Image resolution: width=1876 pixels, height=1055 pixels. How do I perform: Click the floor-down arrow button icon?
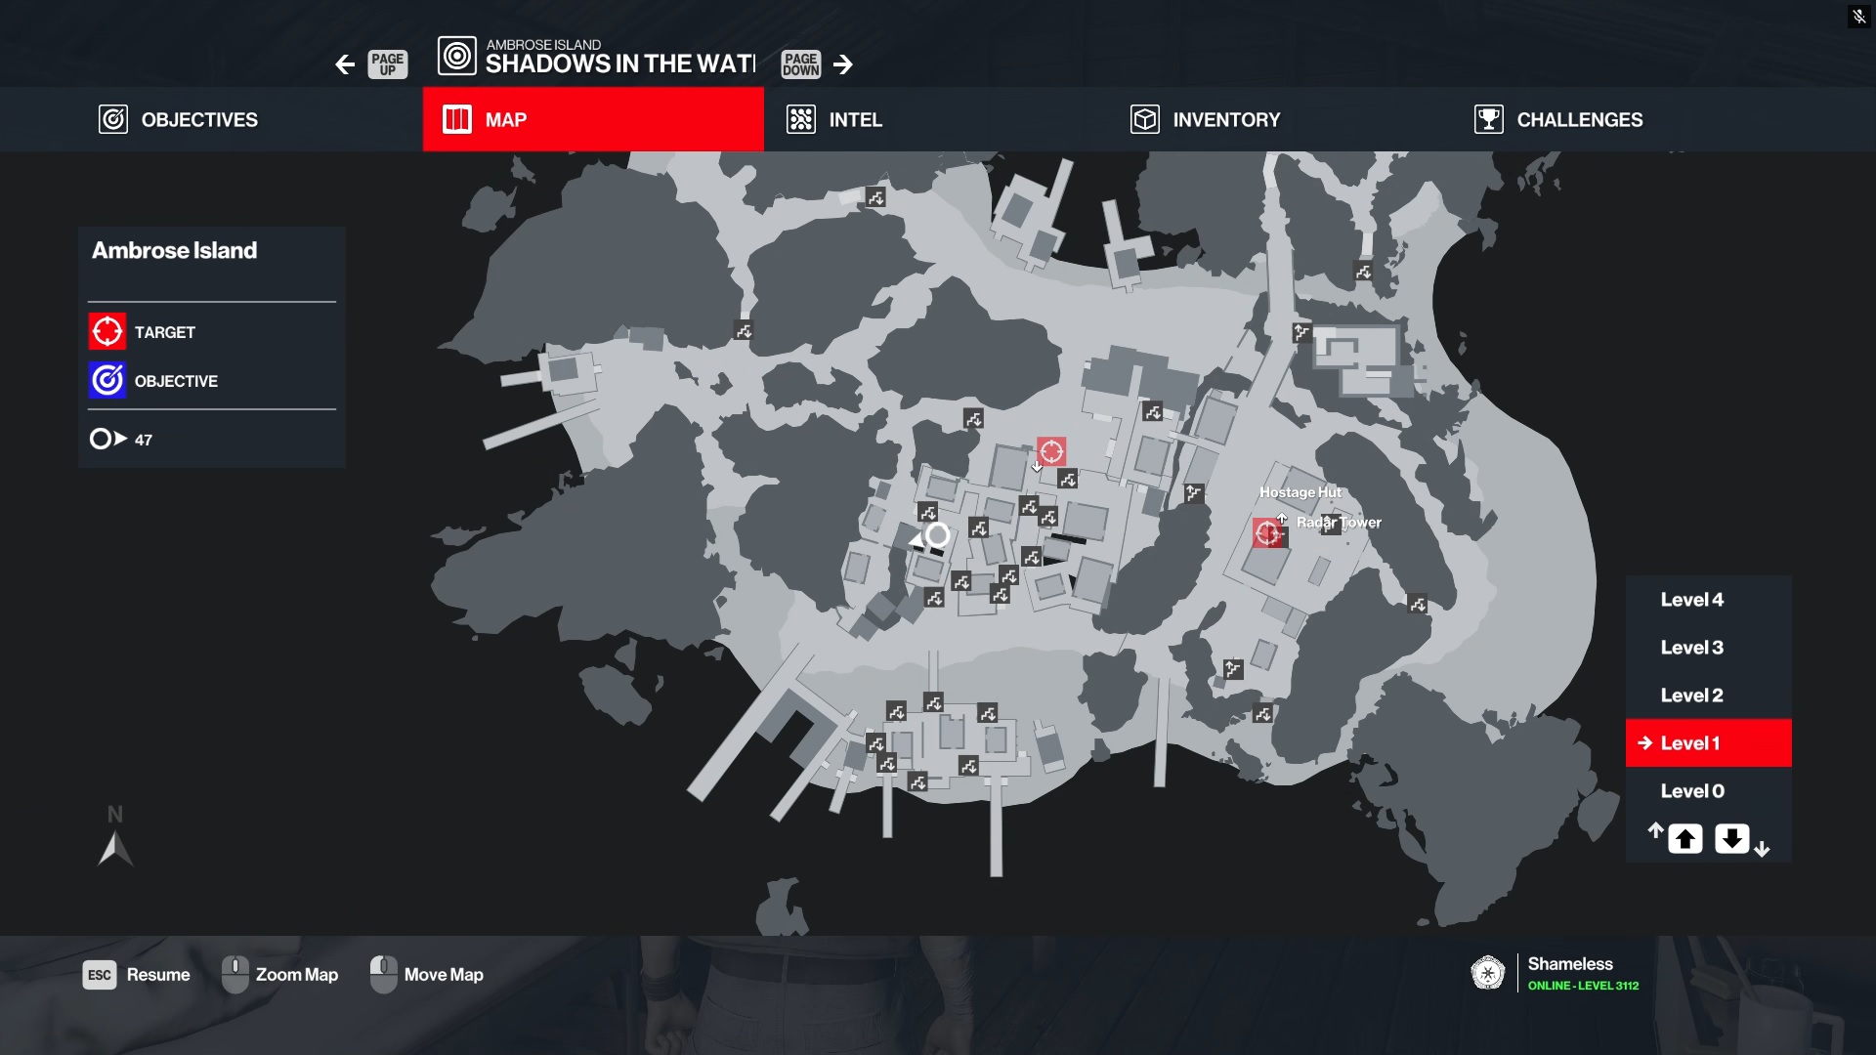pos(1731,839)
